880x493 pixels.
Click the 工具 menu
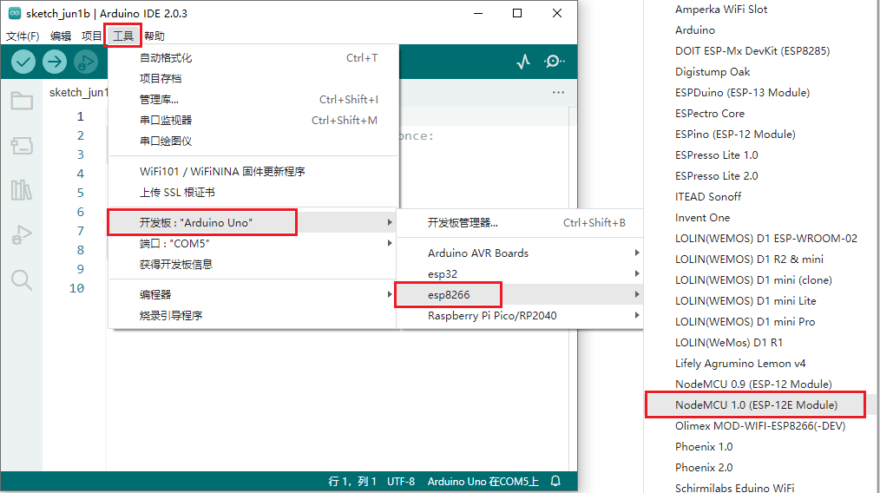click(123, 36)
